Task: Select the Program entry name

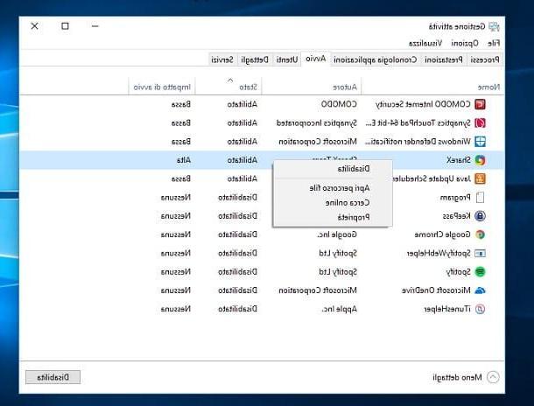Action: [x=455, y=198]
